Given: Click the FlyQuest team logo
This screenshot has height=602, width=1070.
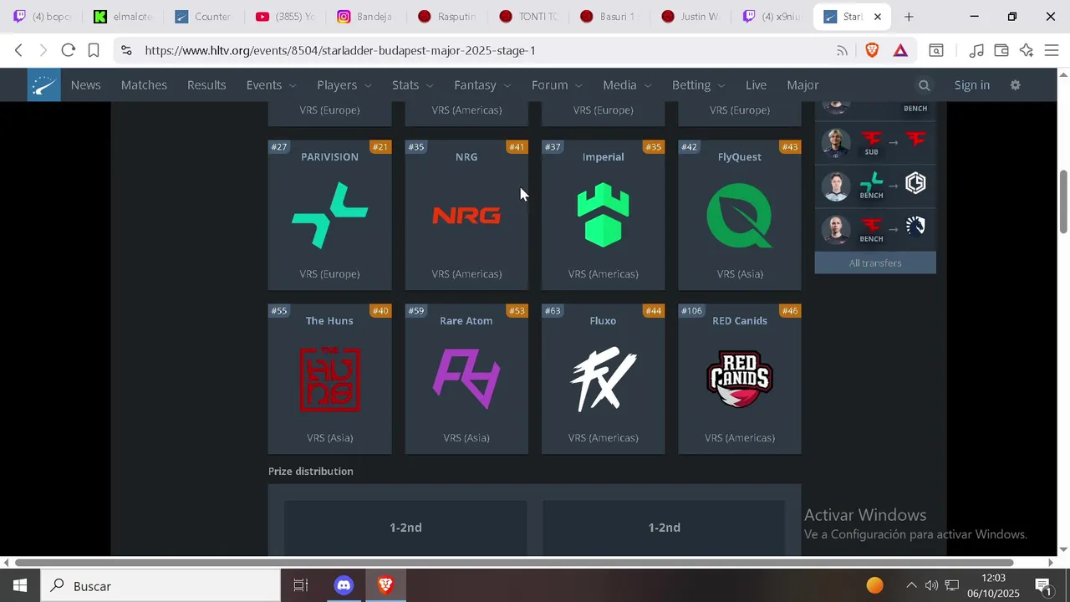Looking at the screenshot, I should pyautogui.click(x=740, y=216).
